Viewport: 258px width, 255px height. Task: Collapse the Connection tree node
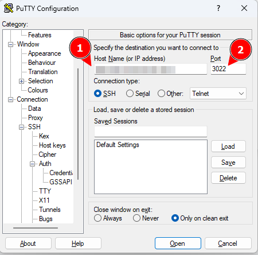(x=10, y=100)
